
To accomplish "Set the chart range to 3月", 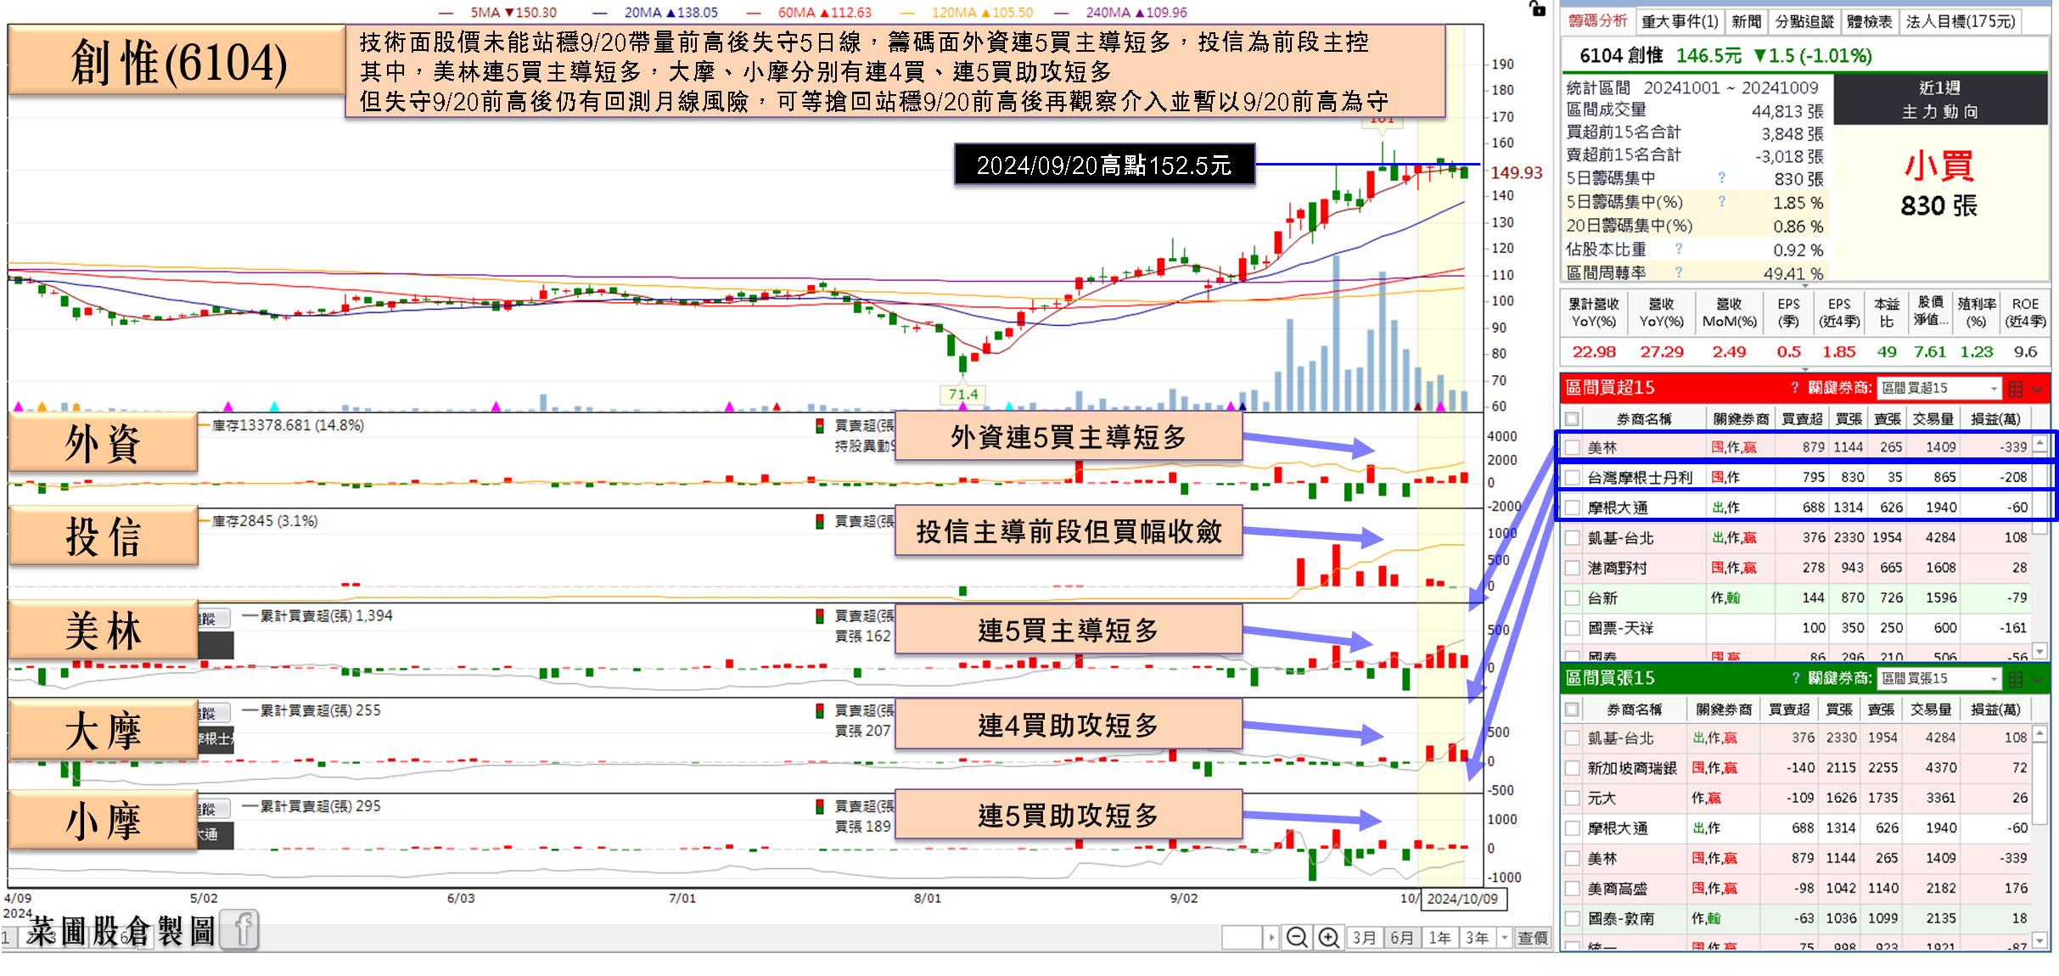I will click(1364, 938).
